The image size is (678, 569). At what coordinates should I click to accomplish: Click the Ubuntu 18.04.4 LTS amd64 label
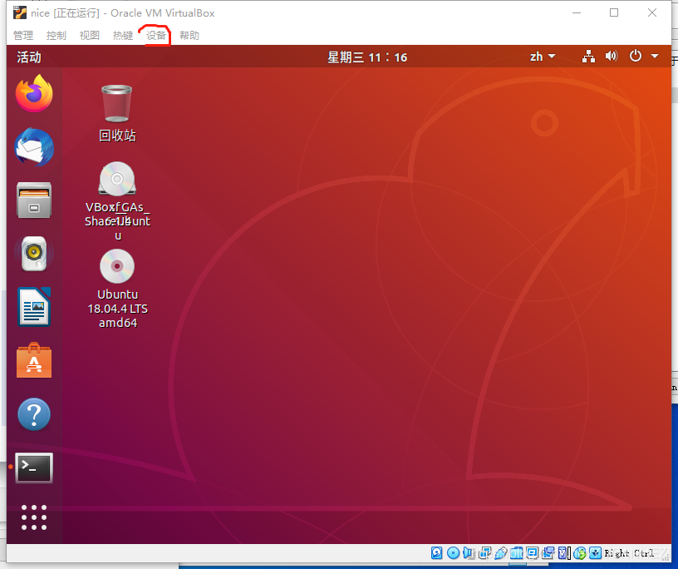(x=118, y=309)
